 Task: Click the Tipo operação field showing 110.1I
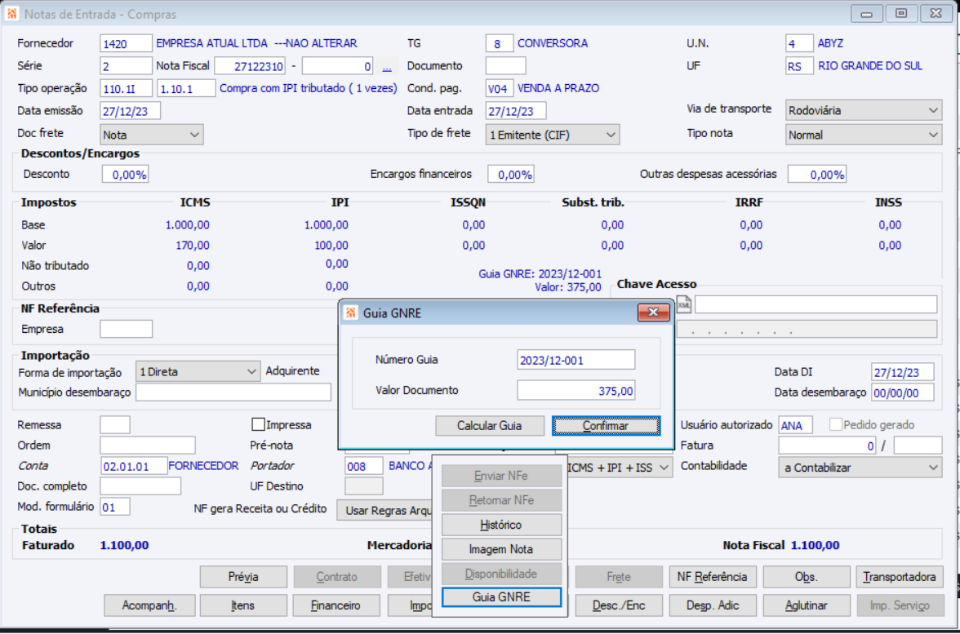pyautogui.click(x=126, y=88)
